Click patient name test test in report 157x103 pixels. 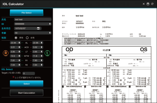point(79,16)
